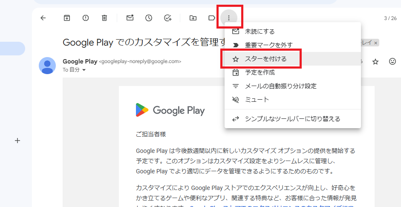Click the 3 / 26 message counter
The width and height of the screenshot is (401, 207).
pyautogui.click(x=390, y=18)
